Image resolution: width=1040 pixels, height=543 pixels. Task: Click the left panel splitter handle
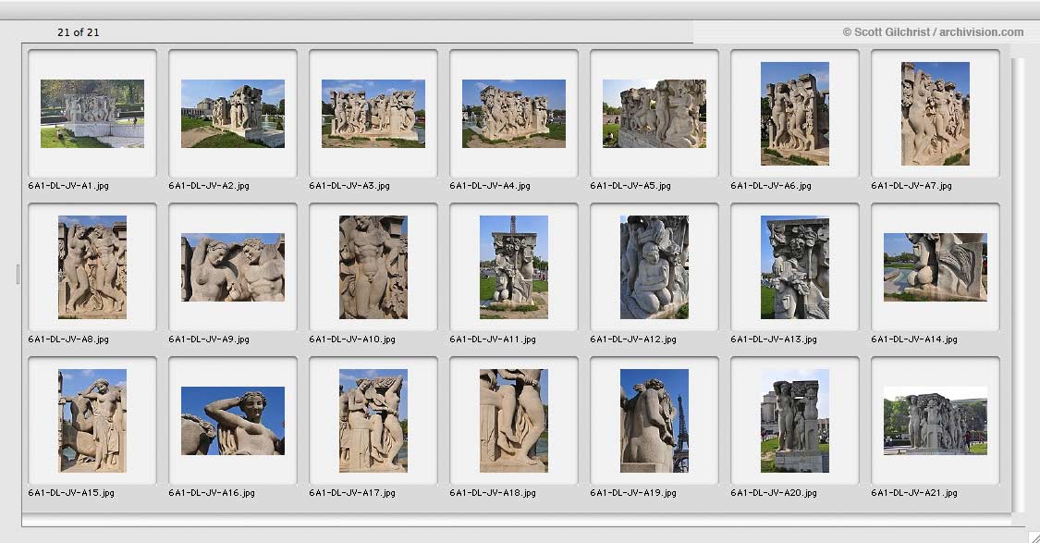click(x=18, y=274)
